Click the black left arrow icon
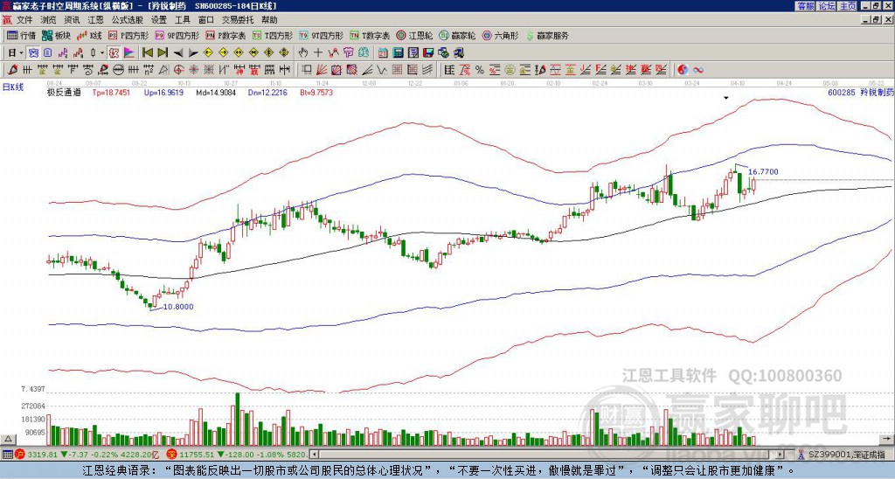 (x=178, y=53)
